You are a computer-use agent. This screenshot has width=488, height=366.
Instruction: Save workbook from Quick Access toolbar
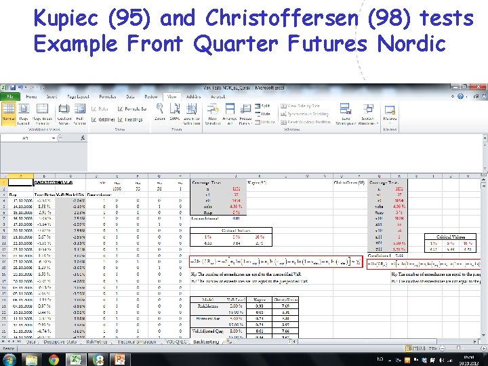13,87
